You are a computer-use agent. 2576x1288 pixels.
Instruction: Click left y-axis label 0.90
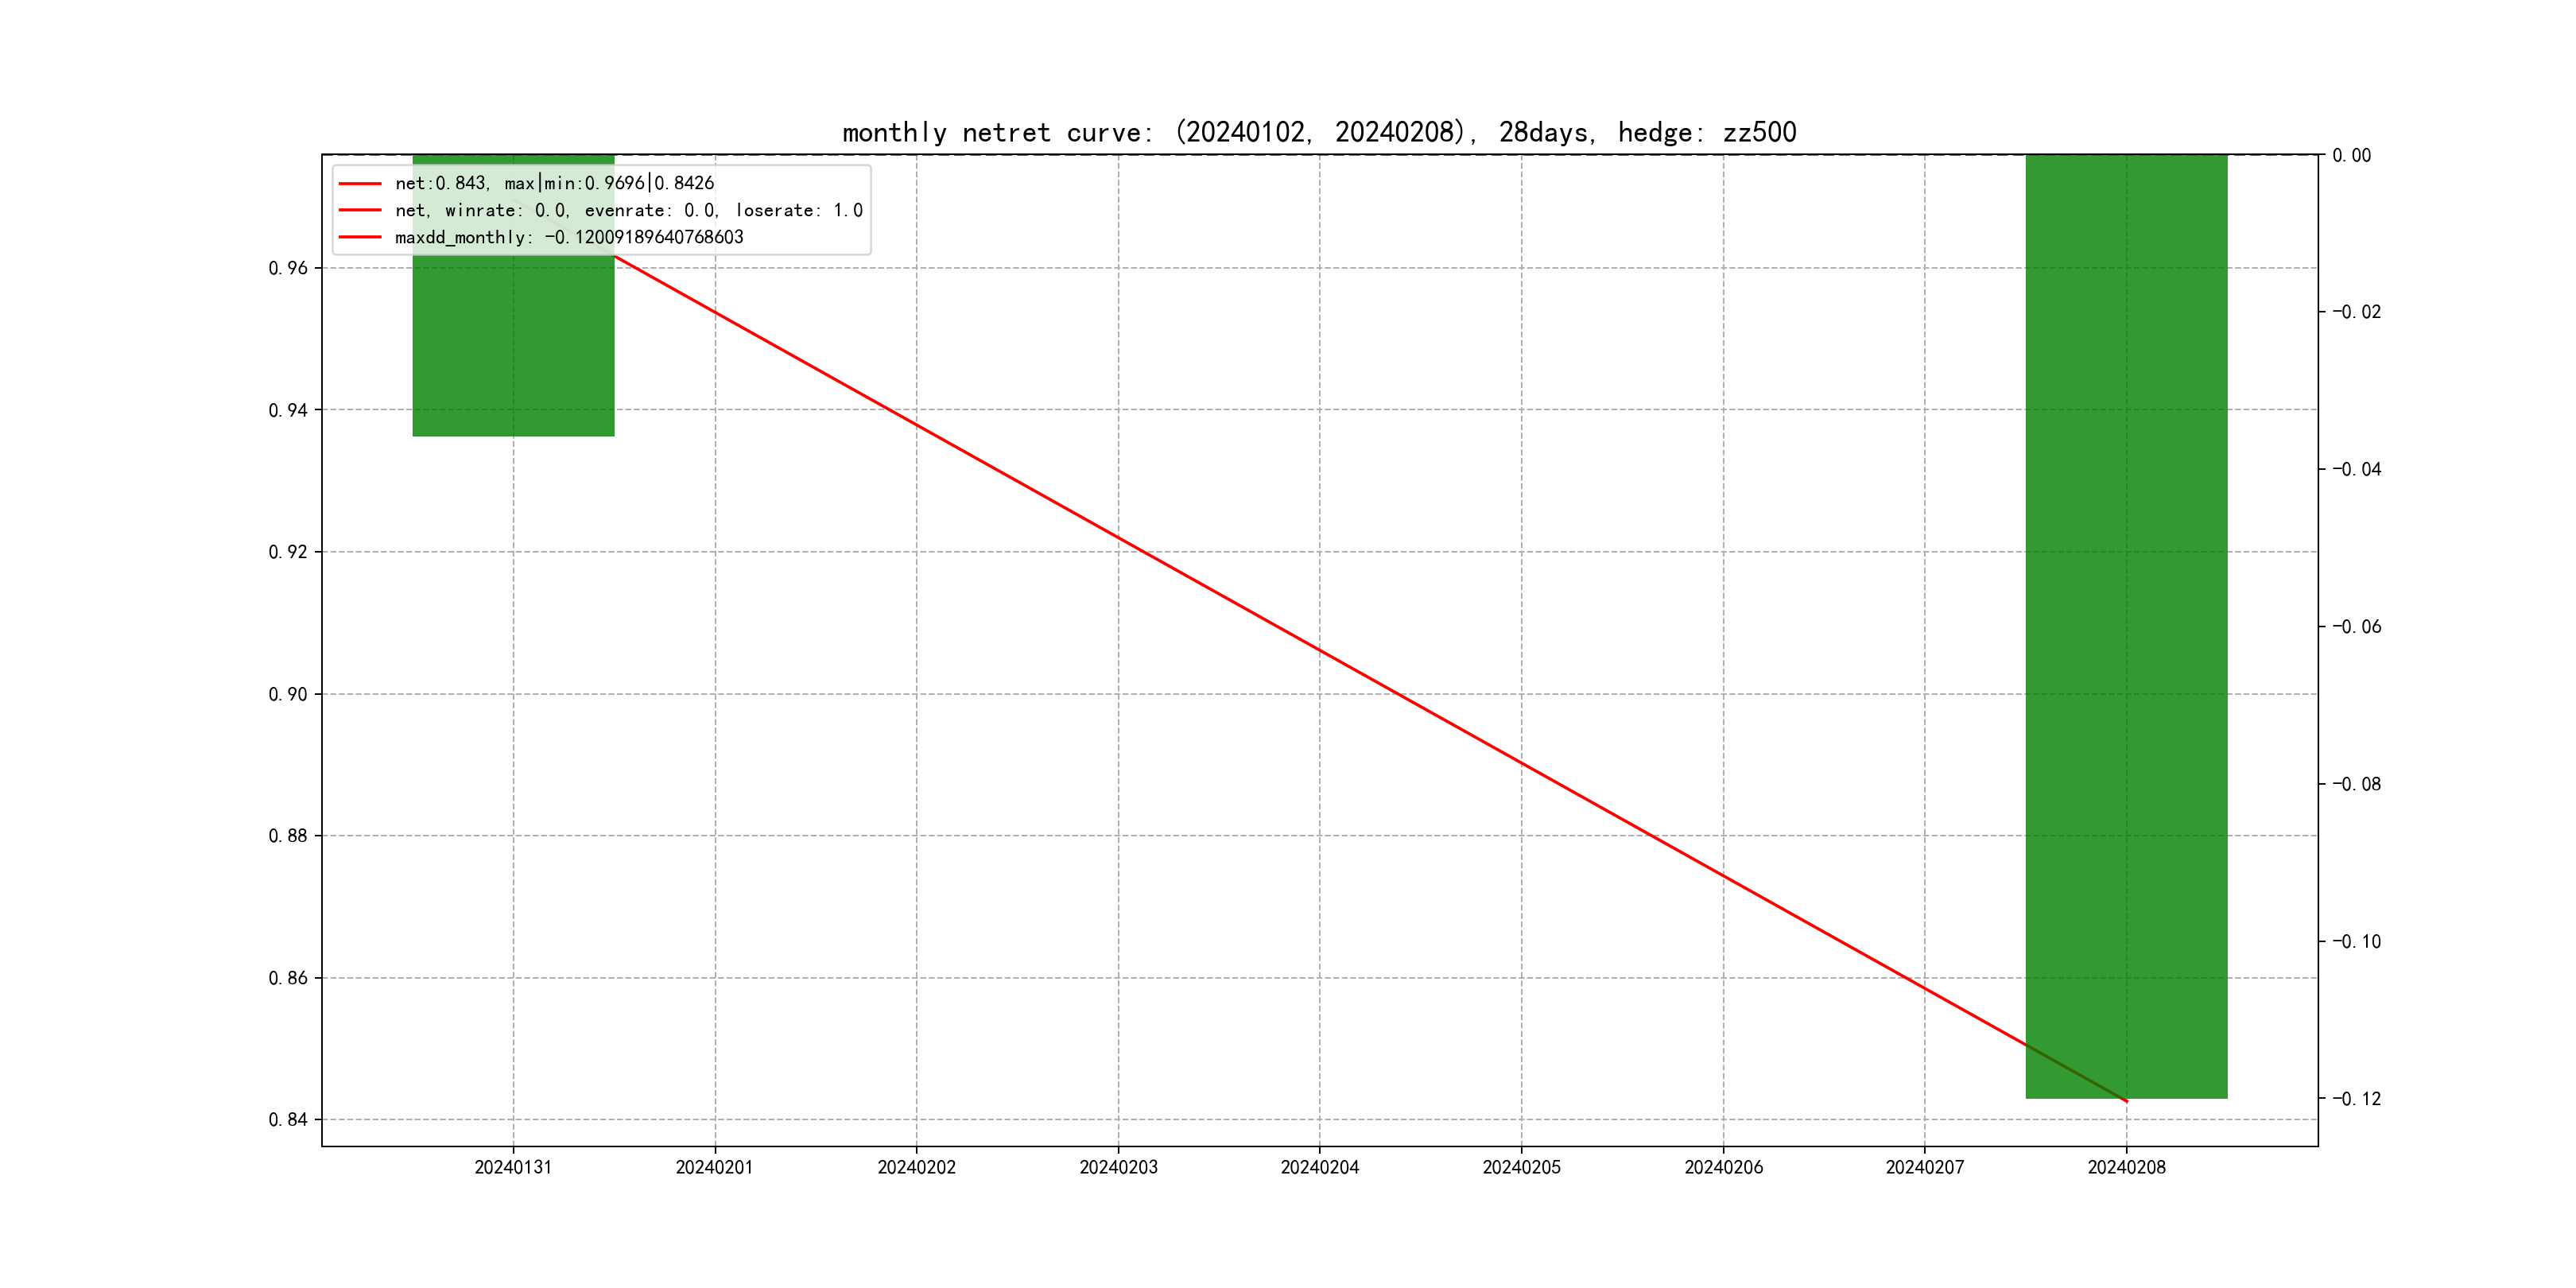tap(288, 694)
